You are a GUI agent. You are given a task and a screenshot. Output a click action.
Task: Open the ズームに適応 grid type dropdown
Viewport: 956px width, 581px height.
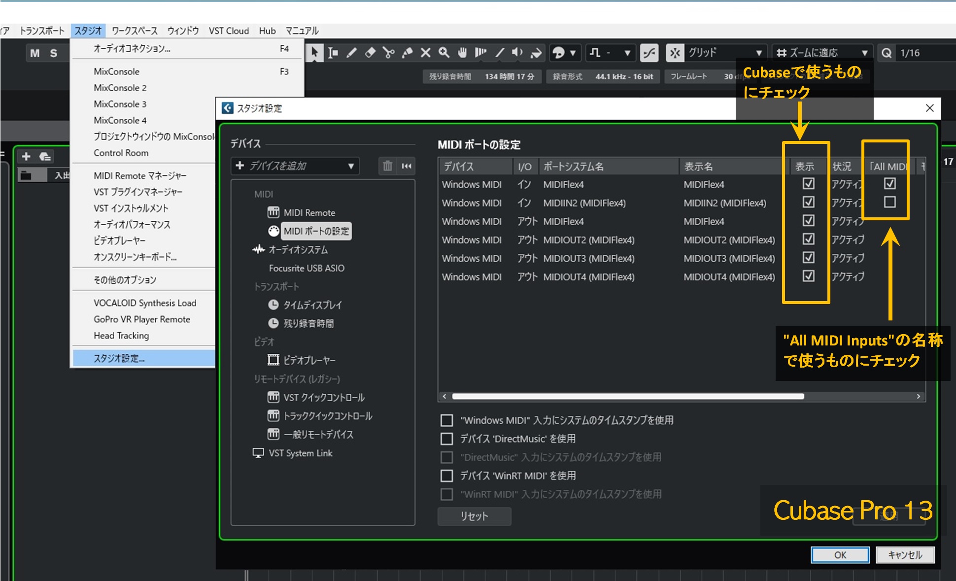tap(822, 53)
